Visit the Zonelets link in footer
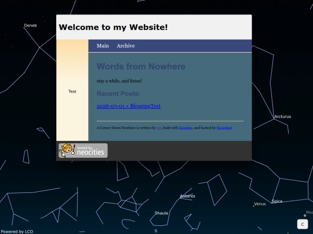 (185, 128)
